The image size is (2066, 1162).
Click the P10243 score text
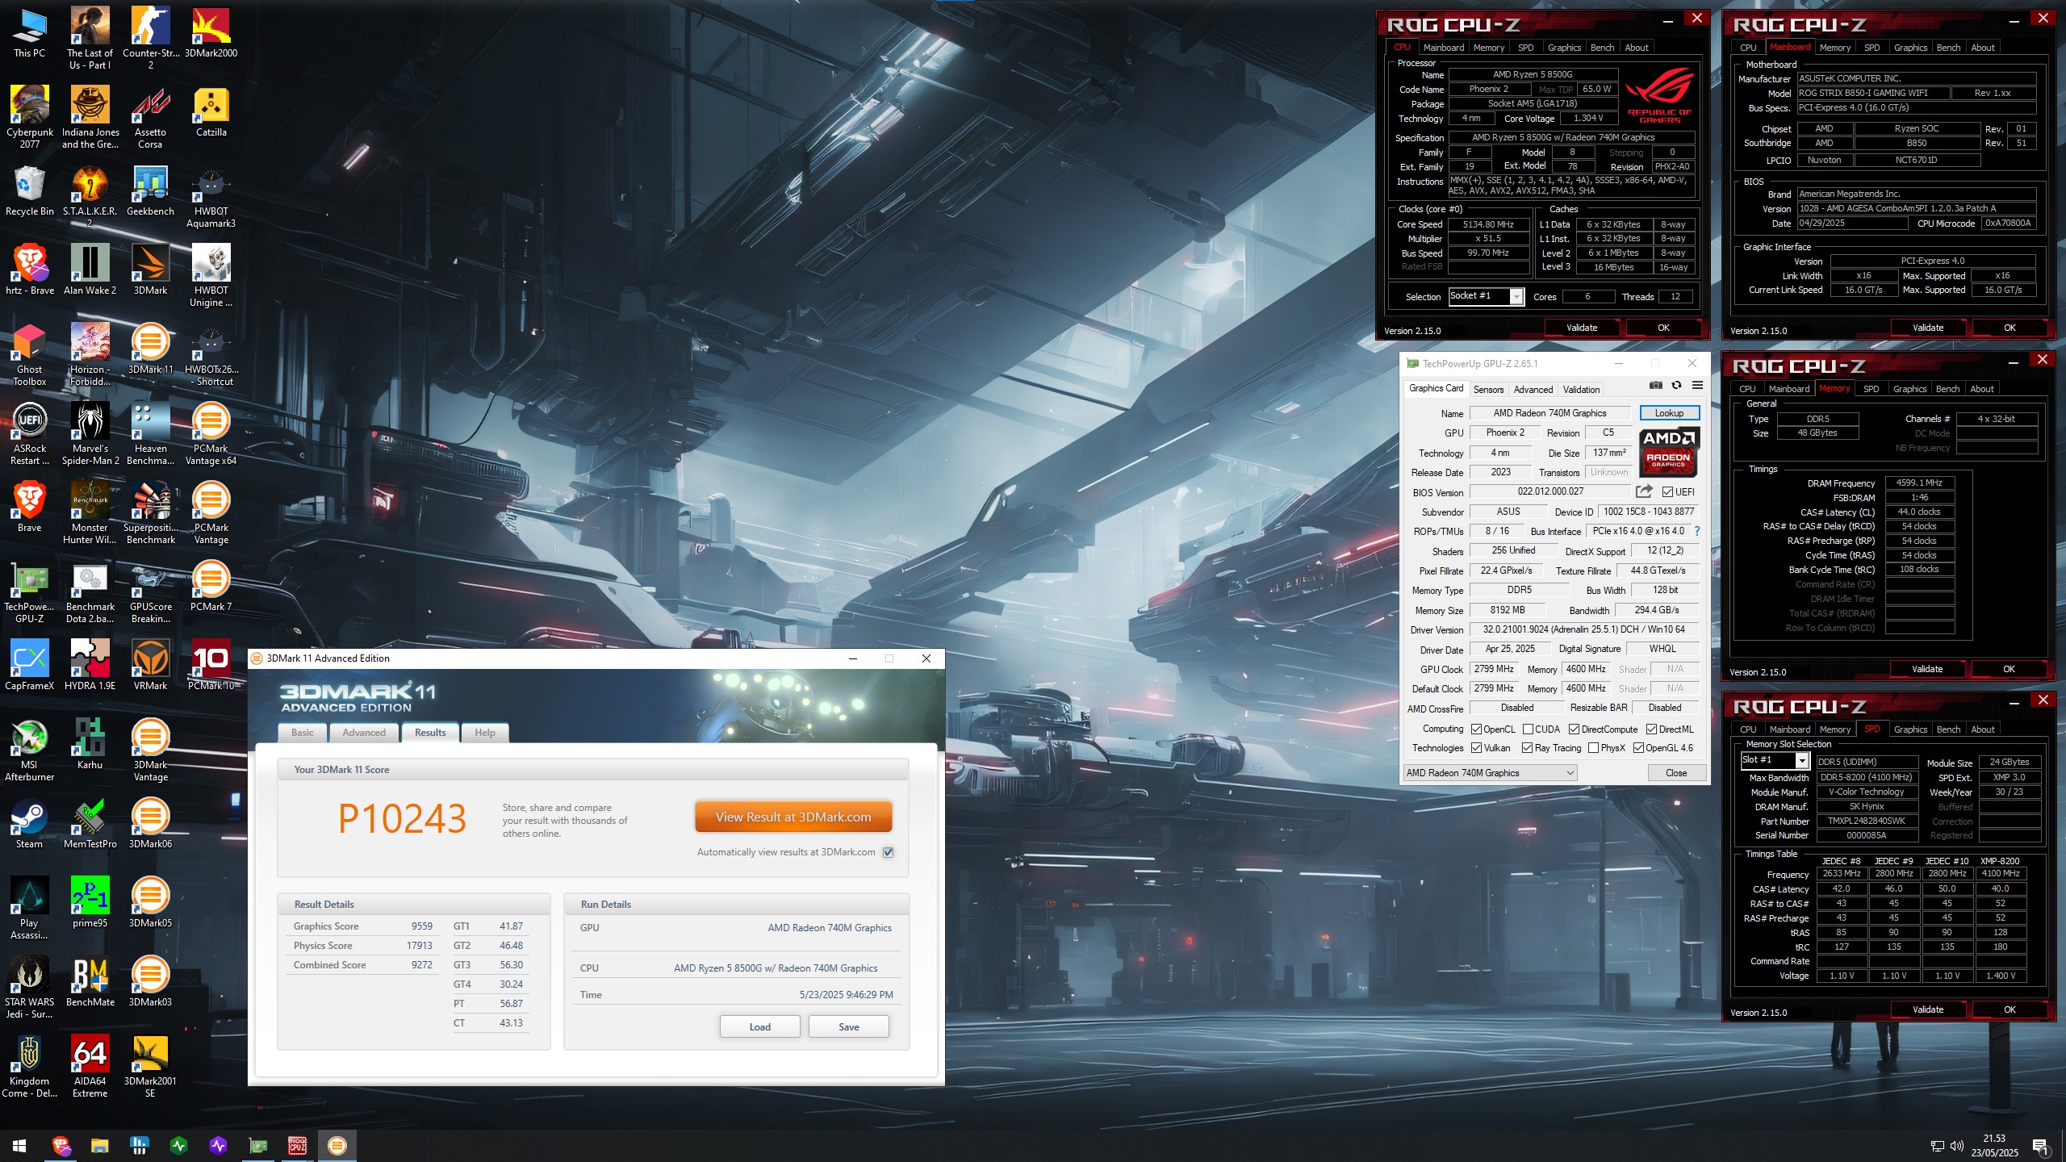402,819
